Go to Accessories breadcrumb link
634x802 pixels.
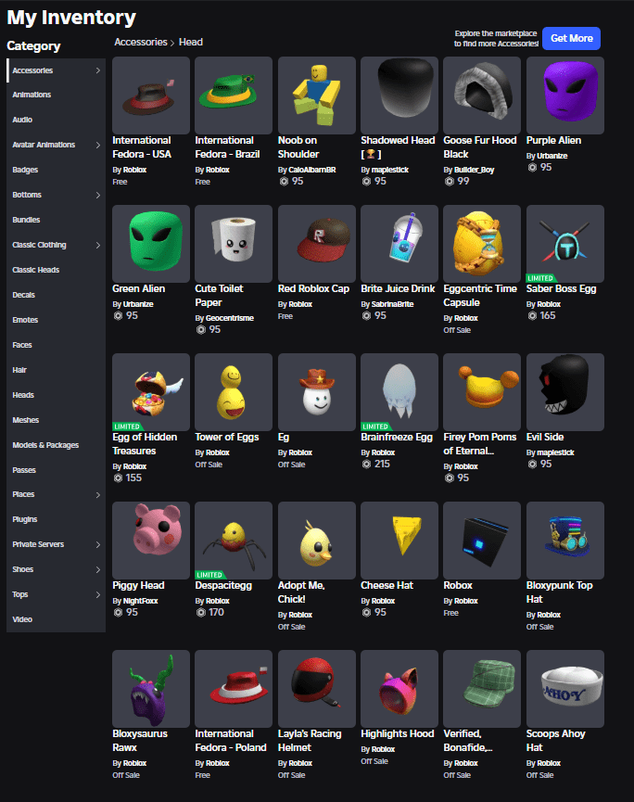141,42
